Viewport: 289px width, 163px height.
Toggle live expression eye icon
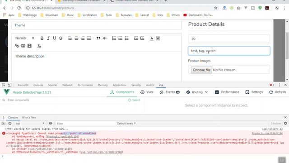(x=50, y=123)
